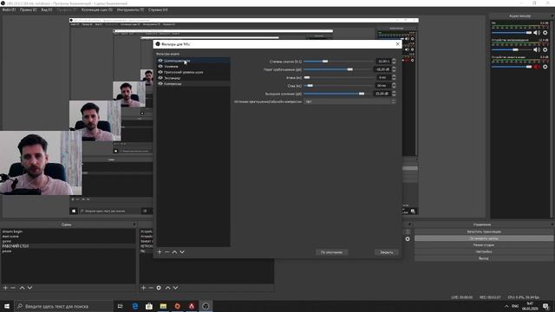Open the File menu
The image size is (555, 312).
(x=9, y=10)
